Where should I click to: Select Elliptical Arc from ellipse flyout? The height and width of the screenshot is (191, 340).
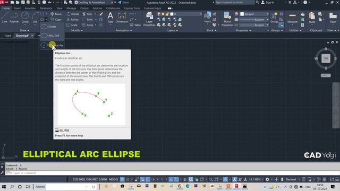click(52, 45)
